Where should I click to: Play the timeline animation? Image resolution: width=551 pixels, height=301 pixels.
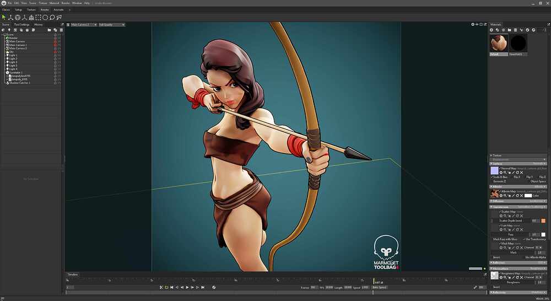pos(187,287)
